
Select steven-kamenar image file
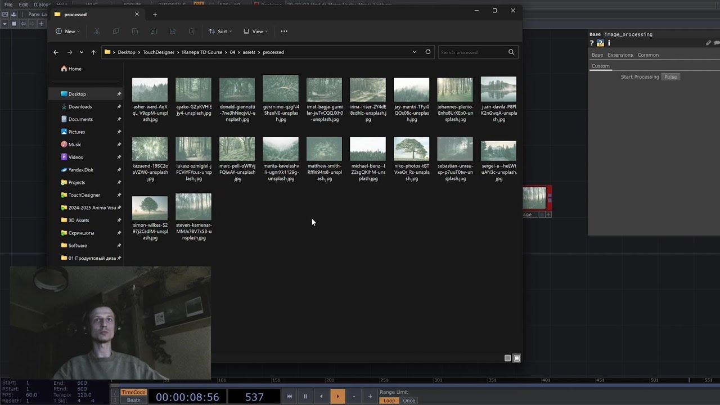click(193, 217)
